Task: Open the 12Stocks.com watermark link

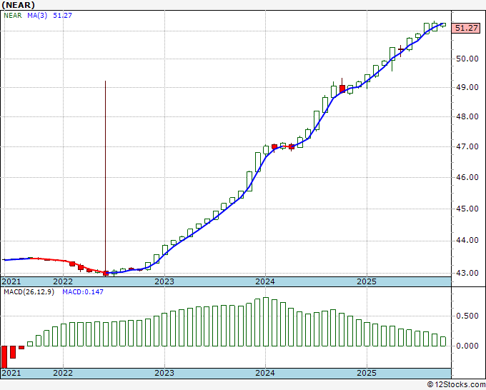Action: coord(455,384)
